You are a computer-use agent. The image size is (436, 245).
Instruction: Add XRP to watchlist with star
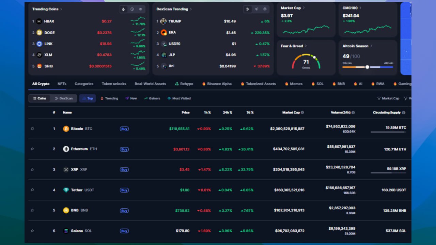click(32, 169)
